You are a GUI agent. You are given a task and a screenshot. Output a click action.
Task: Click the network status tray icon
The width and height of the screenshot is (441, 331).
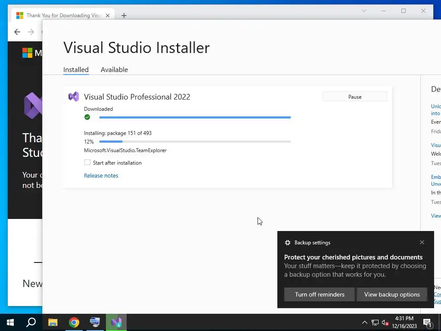(x=375, y=322)
